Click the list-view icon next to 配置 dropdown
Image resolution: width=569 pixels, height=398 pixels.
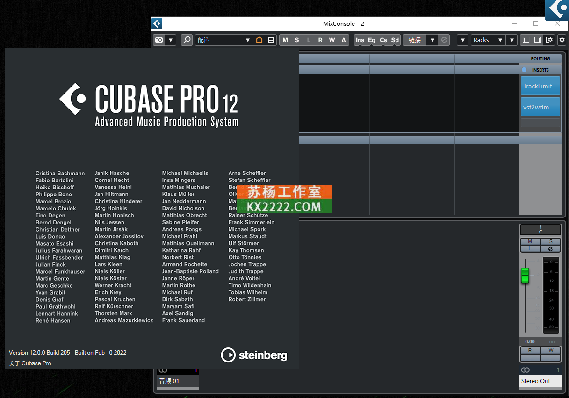[271, 40]
